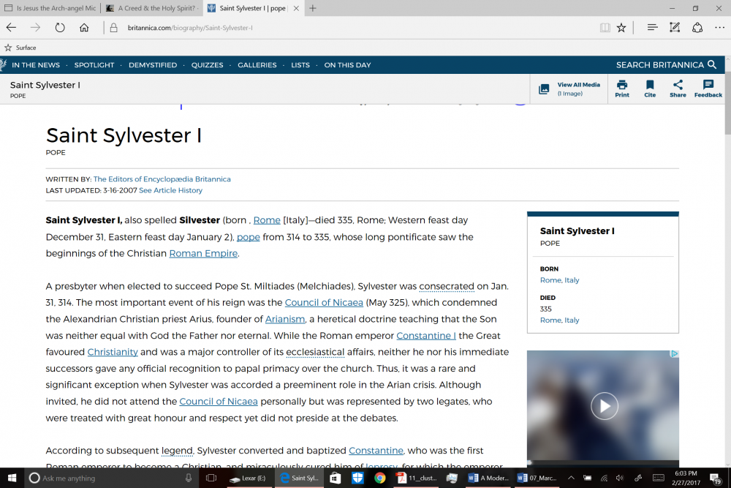Image resolution: width=731 pixels, height=488 pixels.
Task: Open the Roman Empire link
Action: pyautogui.click(x=203, y=253)
